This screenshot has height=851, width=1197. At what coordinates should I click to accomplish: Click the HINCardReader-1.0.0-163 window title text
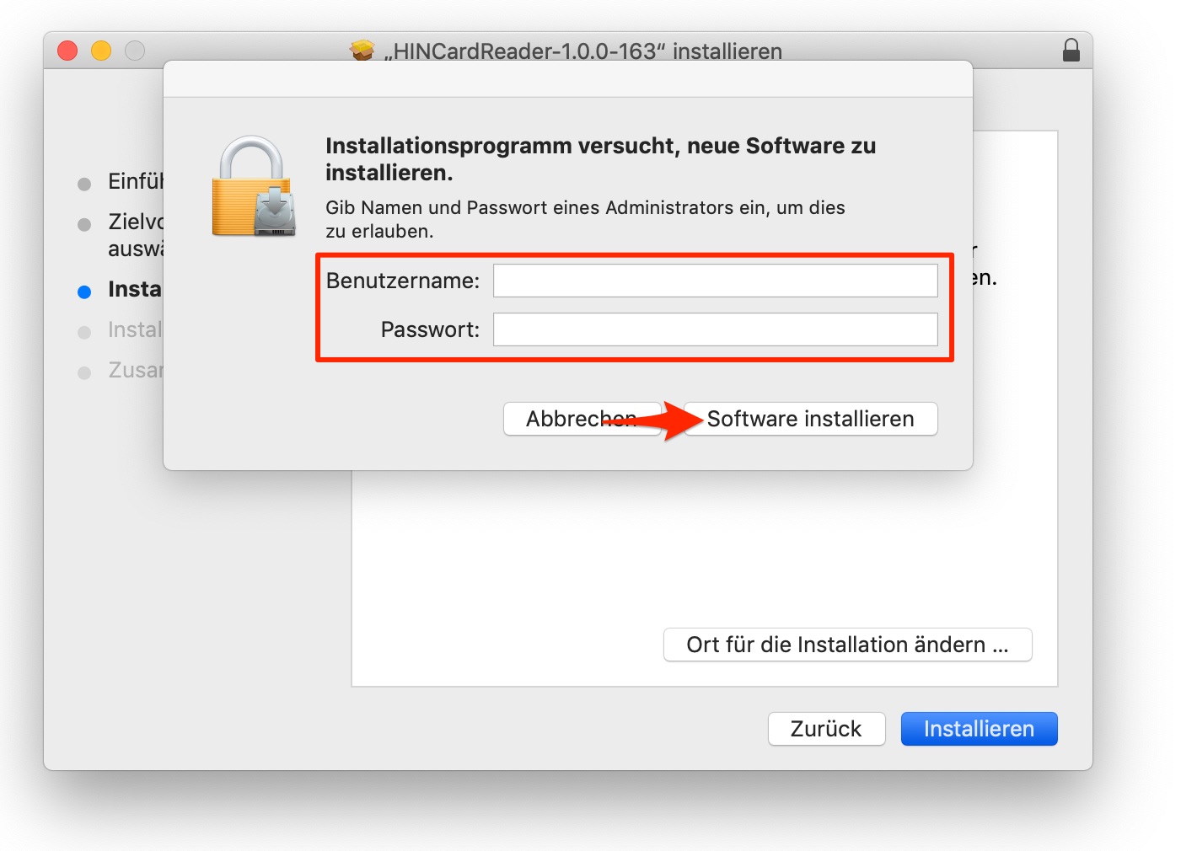pyautogui.click(x=583, y=51)
